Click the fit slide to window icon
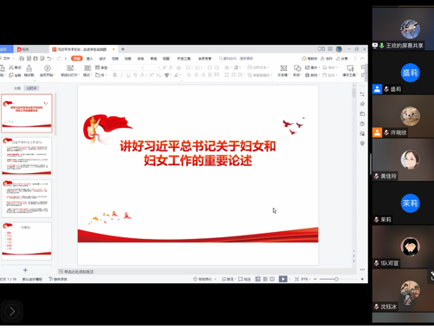The width and height of the screenshot is (434, 329). 297,279
